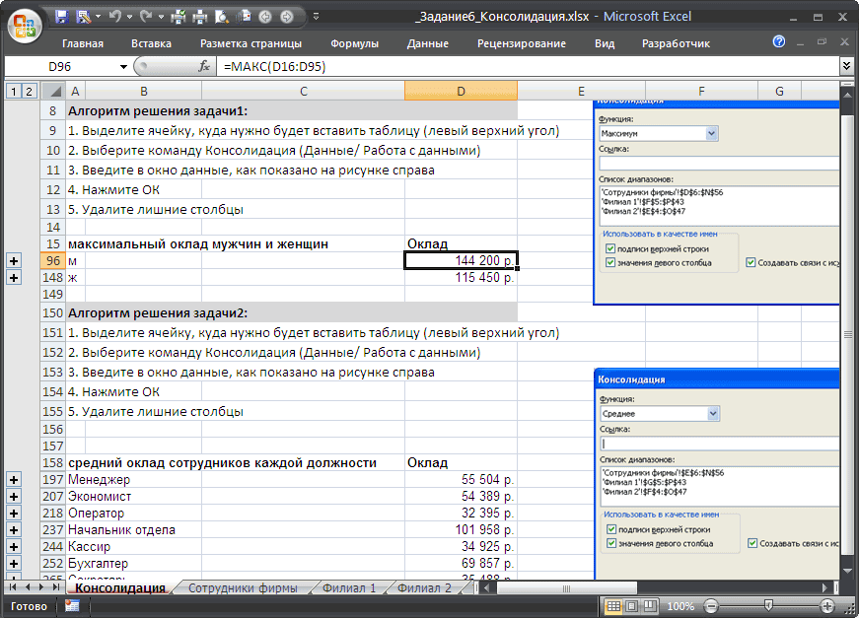Click the document icon beside Print Preview
This screenshot has width=859, height=618.
pos(244,17)
